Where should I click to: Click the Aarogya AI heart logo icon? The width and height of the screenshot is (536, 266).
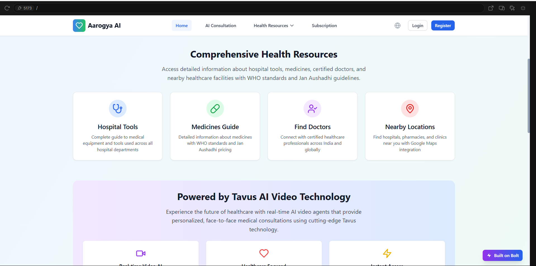pos(79,25)
